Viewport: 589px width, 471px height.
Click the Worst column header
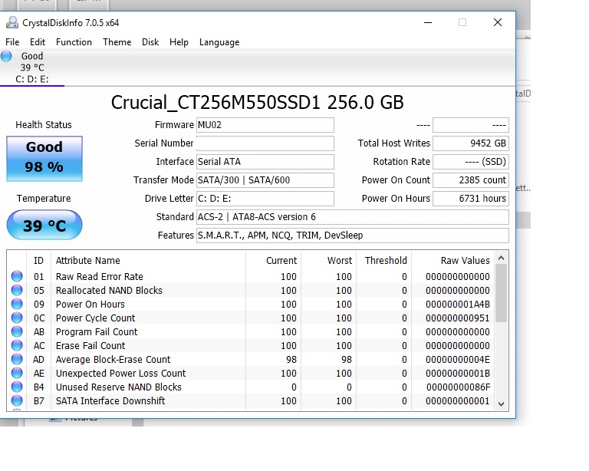click(329, 260)
